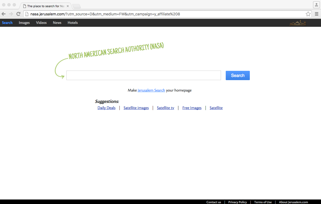Image resolution: width=321 pixels, height=204 pixels.
Task: Open the Satellite images suggestion
Action: [x=136, y=108]
